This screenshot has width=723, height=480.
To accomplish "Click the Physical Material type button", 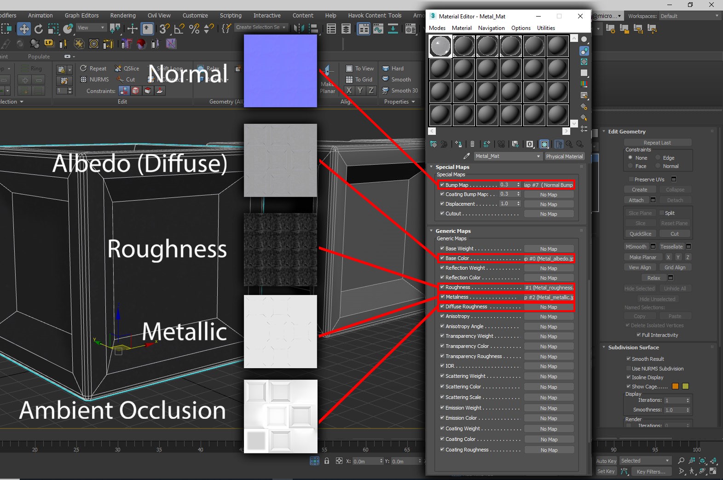I will pyautogui.click(x=564, y=156).
